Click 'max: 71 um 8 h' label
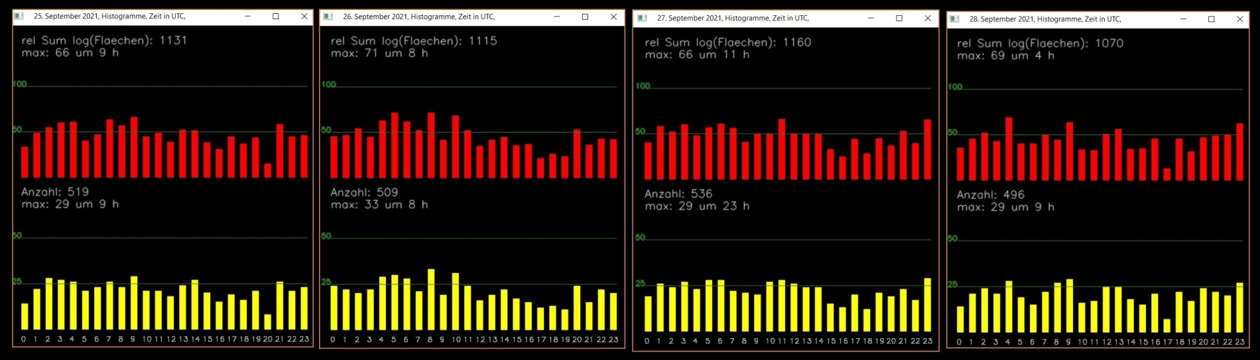This screenshot has width=1260, height=360. pyautogui.click(x=379, y=53)
